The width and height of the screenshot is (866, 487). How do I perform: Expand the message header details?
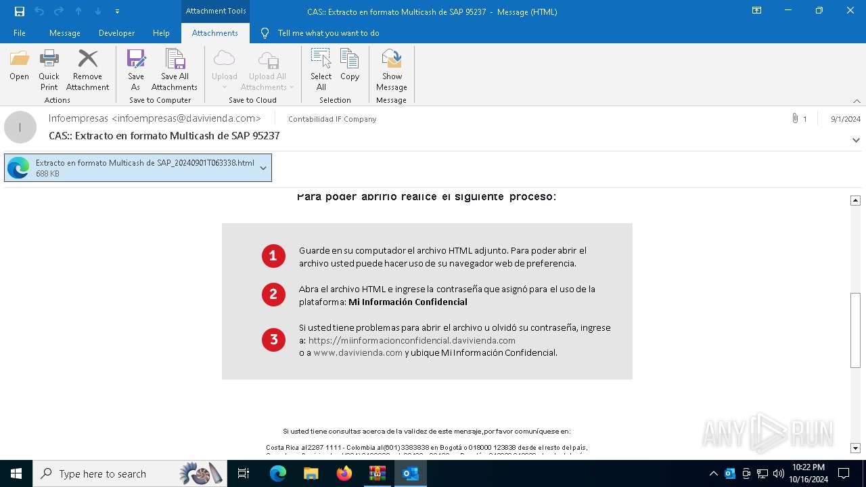(856, 140)
